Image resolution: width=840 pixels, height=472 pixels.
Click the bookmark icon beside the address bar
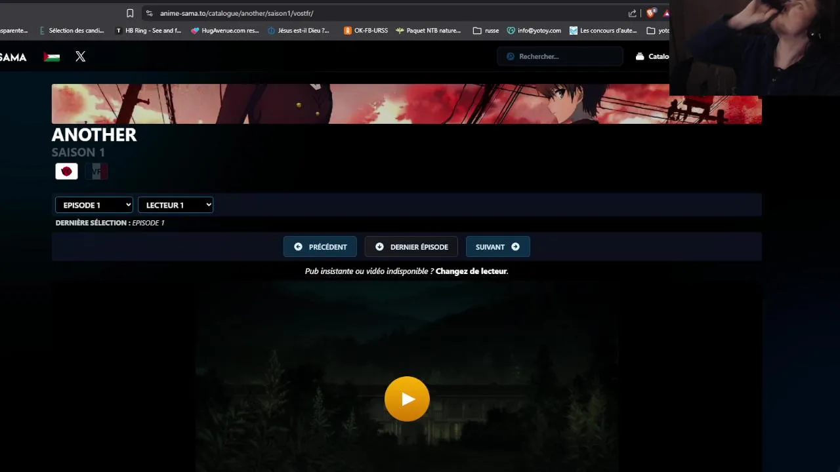tap(130, 13)
